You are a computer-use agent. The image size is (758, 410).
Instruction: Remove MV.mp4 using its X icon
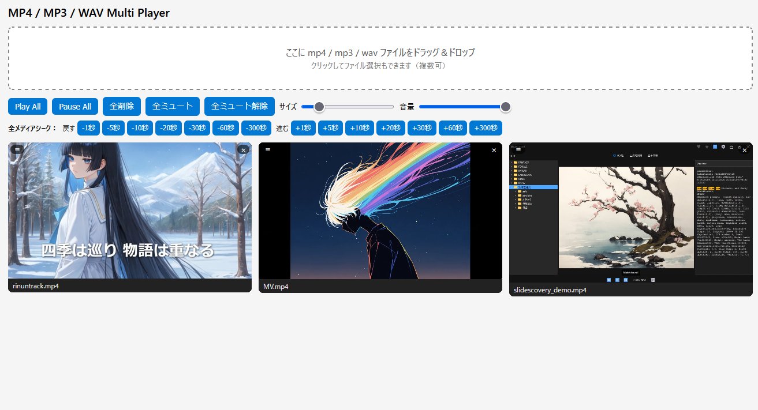494,150
